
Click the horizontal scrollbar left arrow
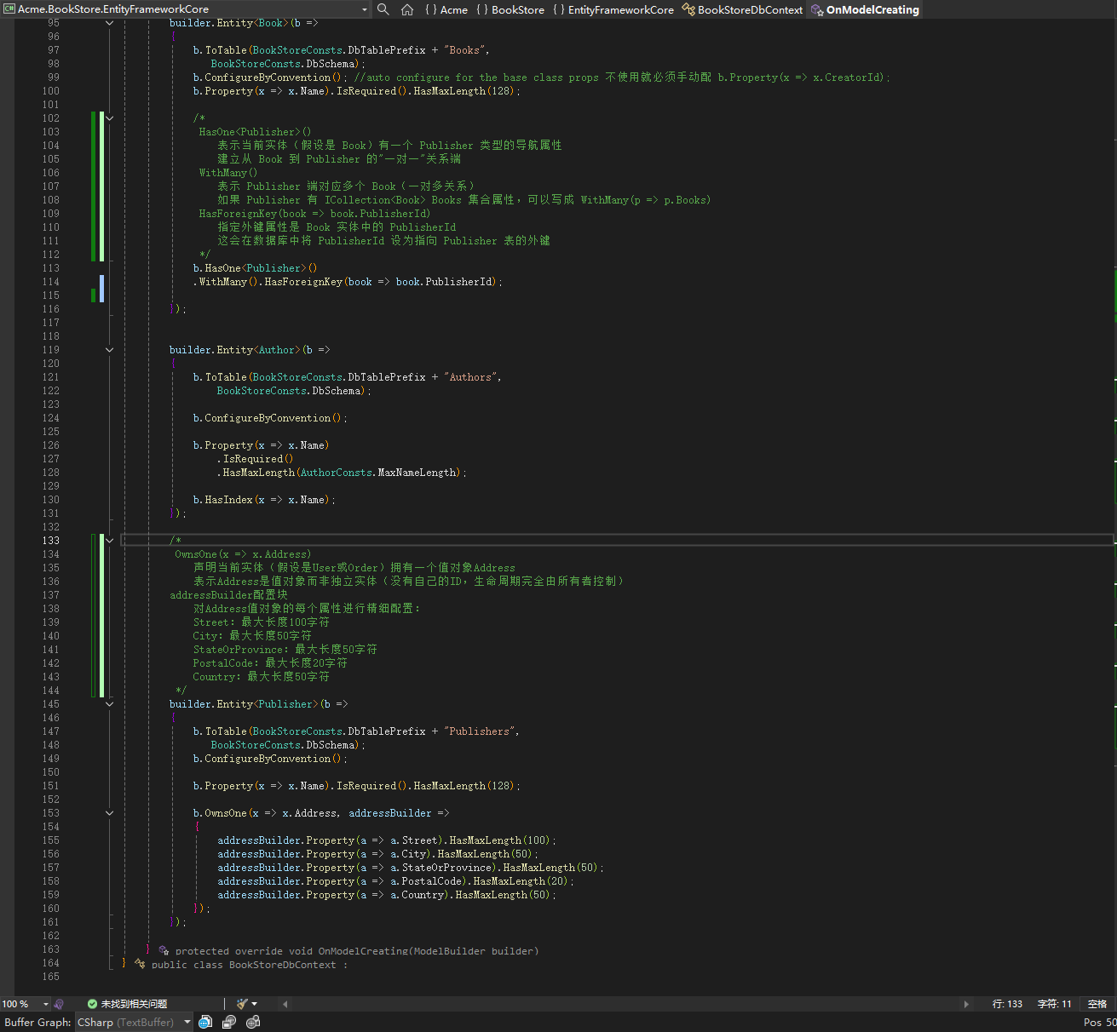(x=285, y=1004)
